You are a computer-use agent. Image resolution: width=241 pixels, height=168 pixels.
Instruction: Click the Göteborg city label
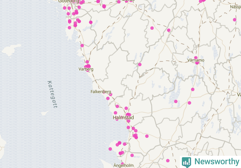pyautogui.click(x=68, y=2)
